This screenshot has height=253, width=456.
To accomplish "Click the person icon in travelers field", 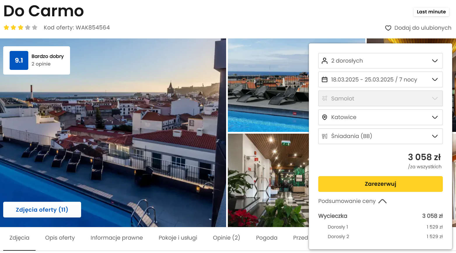I will tap(324, 61).
